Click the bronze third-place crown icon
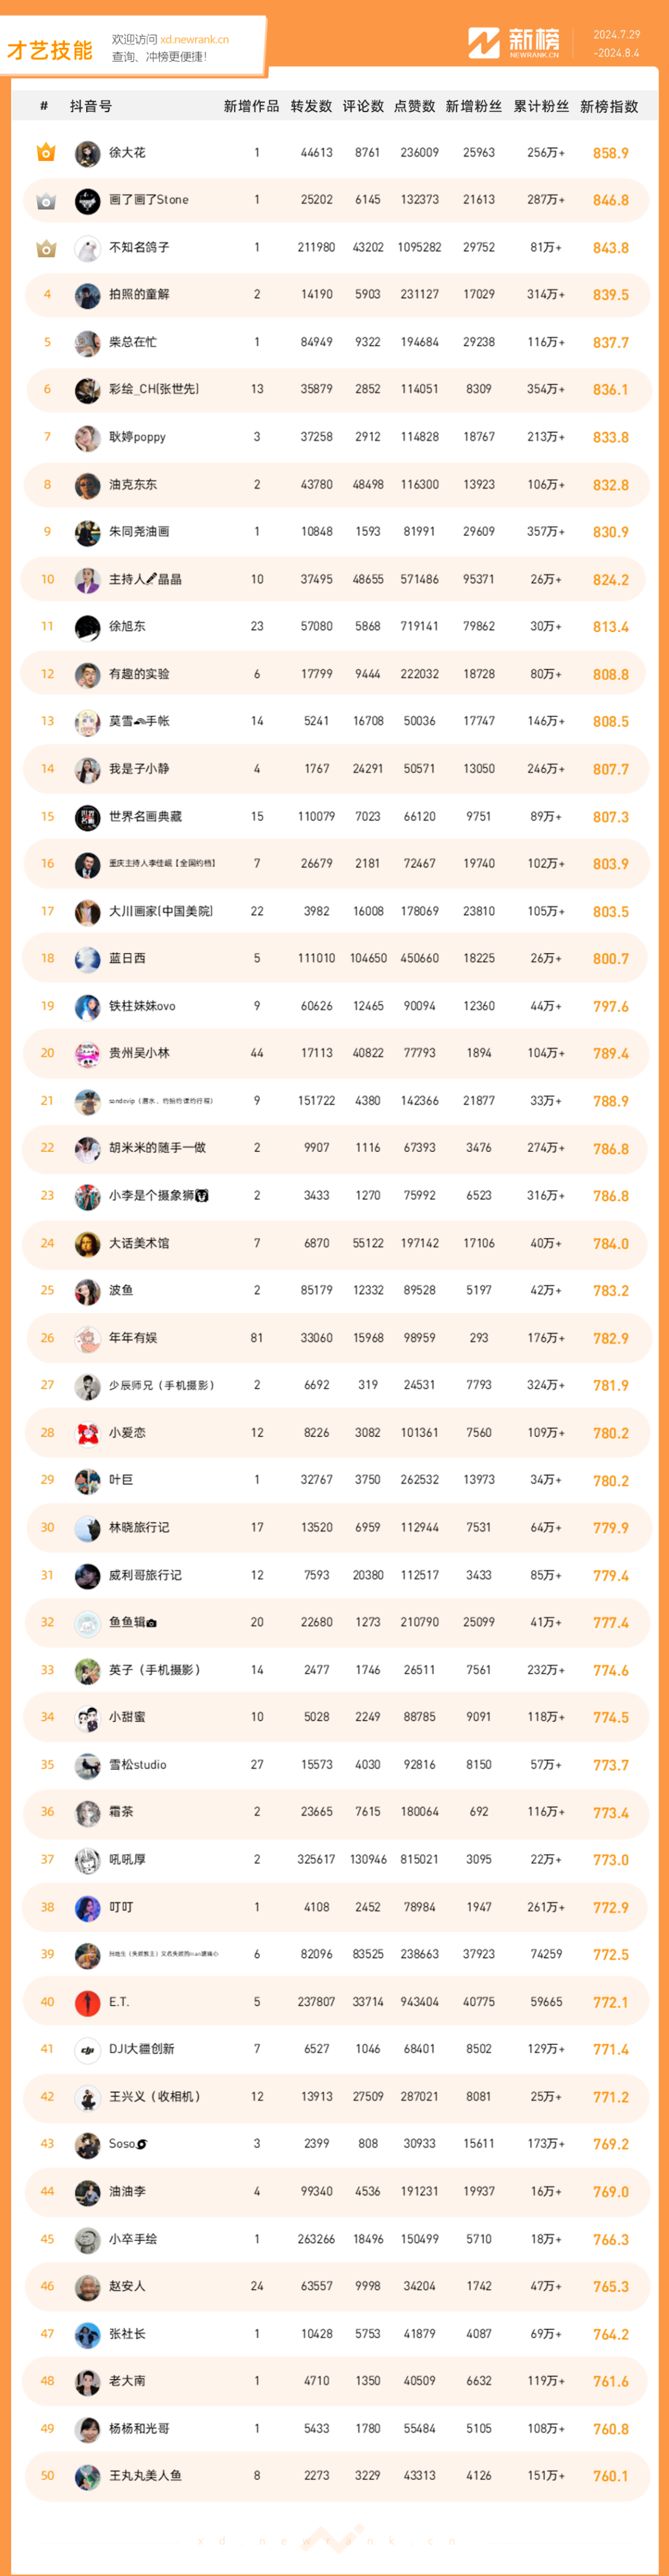The image size is (669, 2576). tap(46, 248)
